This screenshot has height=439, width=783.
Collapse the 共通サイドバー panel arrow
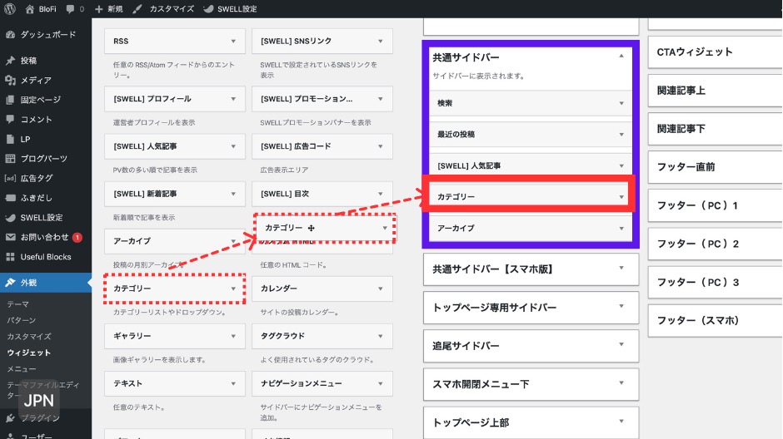pos(621,56)
